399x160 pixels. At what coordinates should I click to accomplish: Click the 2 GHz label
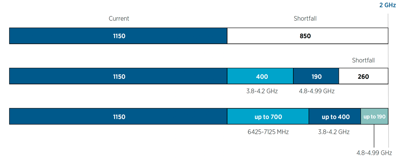[x=387, y=5]
